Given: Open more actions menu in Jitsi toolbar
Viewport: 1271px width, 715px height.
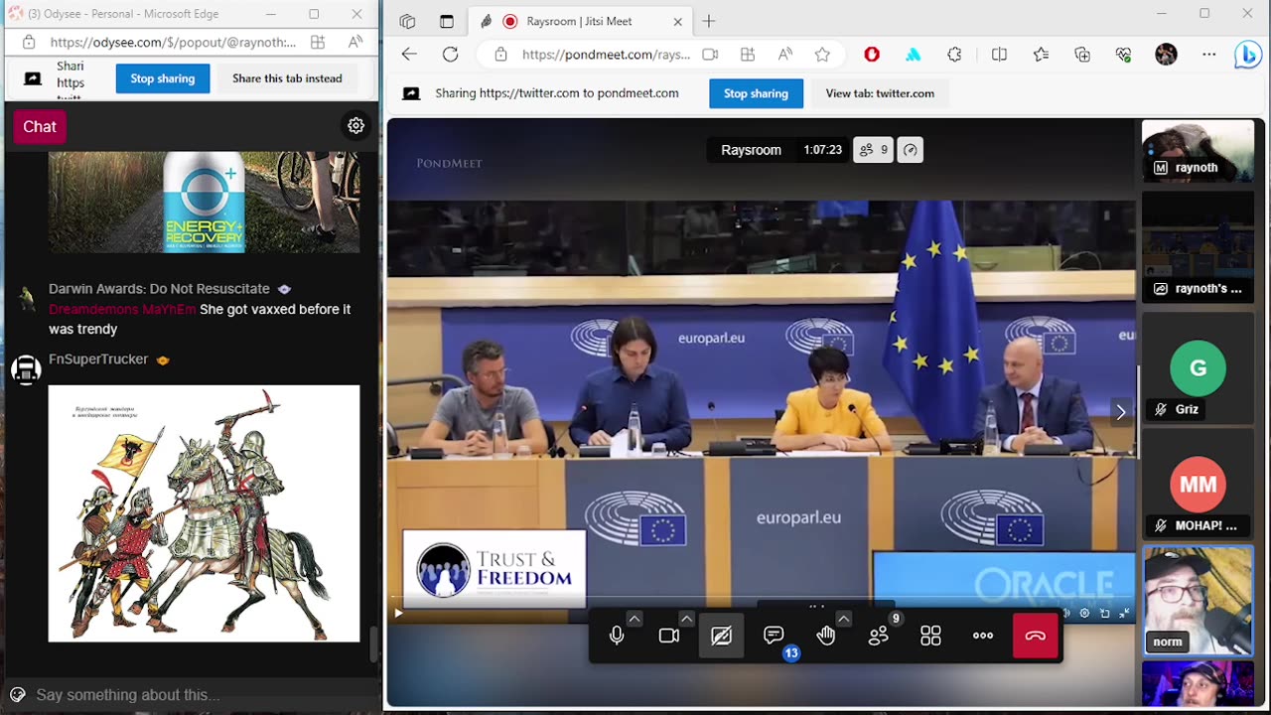Looking at the screenshot, I should click(x=983, y=637).
